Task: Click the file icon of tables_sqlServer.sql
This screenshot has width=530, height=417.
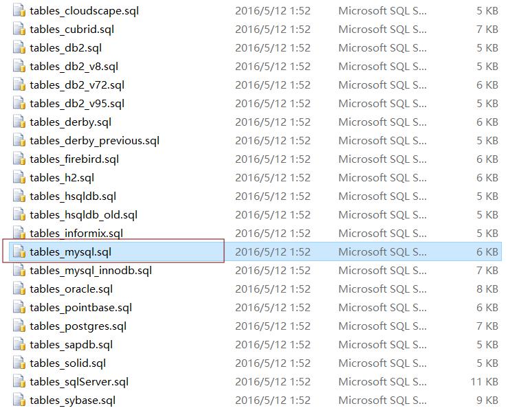Action: click(x=19, y=382)
